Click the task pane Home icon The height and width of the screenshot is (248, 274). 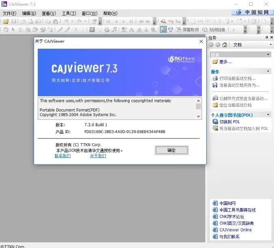(224, 45)
